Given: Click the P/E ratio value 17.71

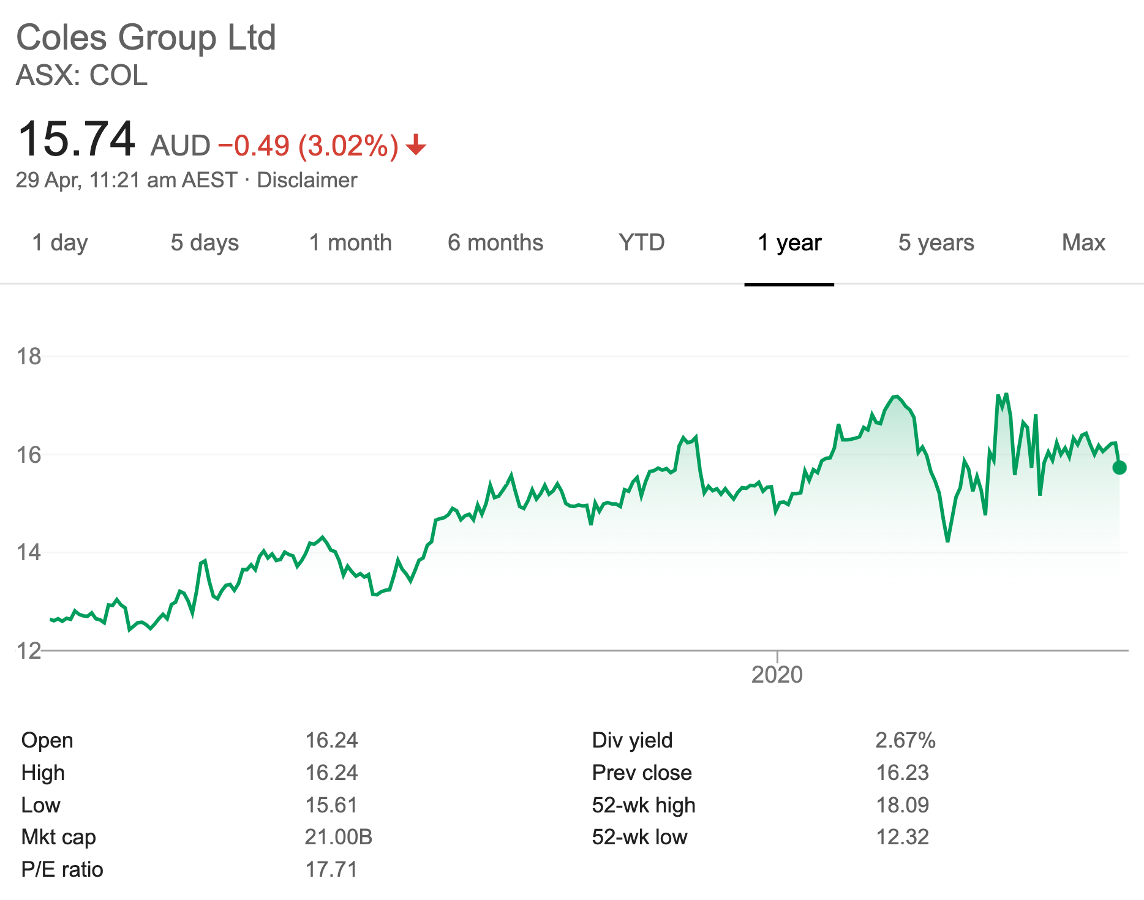Looking at the screenshot, I should tap(331, 869).
